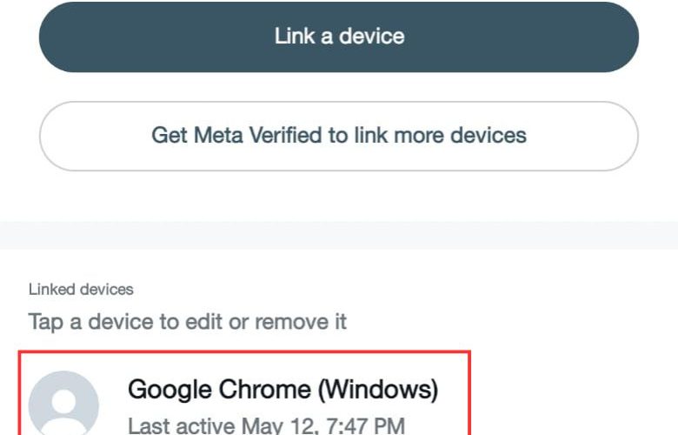Image resolution: width=678 pixels, height=435 pixels.
Task: Click the '7:47 PM' time in device entry
Action: click(x=365, y=425)
